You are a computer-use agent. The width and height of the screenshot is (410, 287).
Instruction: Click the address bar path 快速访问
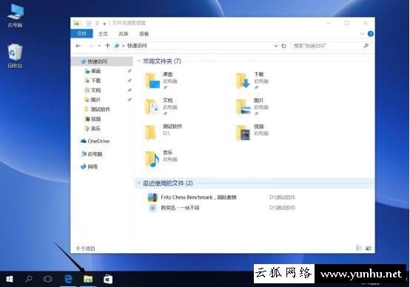[137, 46]
